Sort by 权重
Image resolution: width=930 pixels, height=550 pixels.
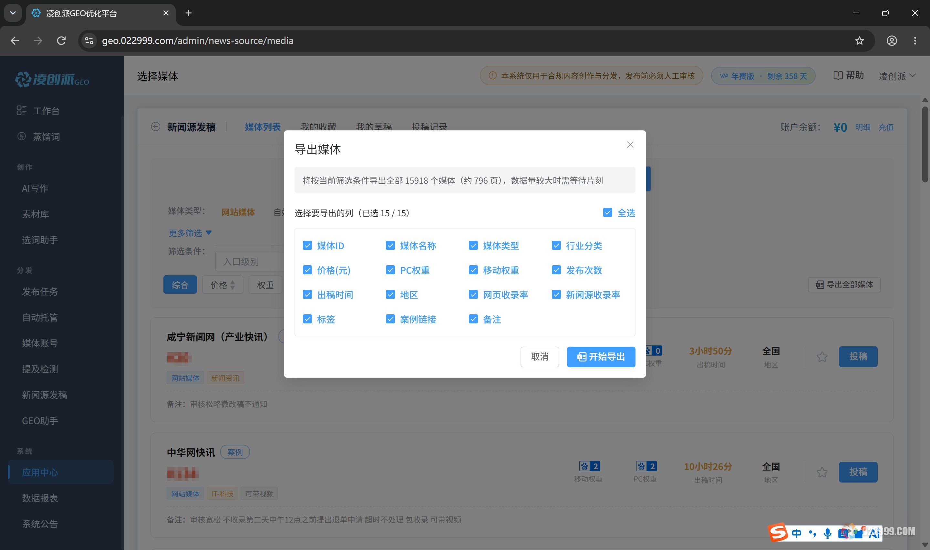[x=265, y=285]
